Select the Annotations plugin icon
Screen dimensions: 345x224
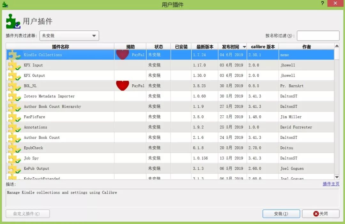(14, 127)
